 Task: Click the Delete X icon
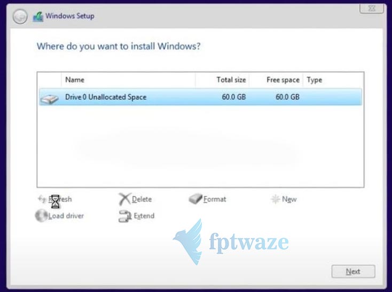tap(124, 199)
